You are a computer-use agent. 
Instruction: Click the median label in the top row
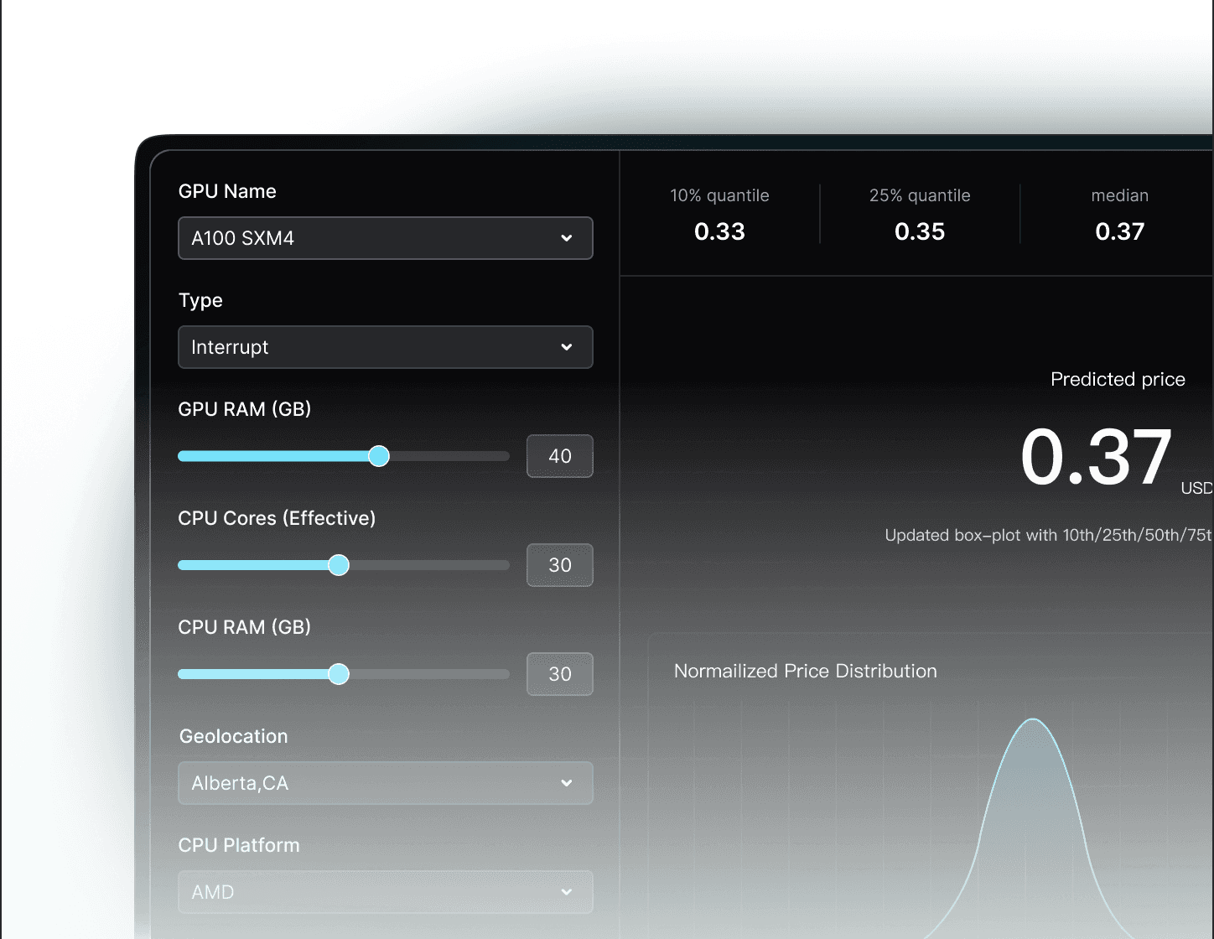1120,195
